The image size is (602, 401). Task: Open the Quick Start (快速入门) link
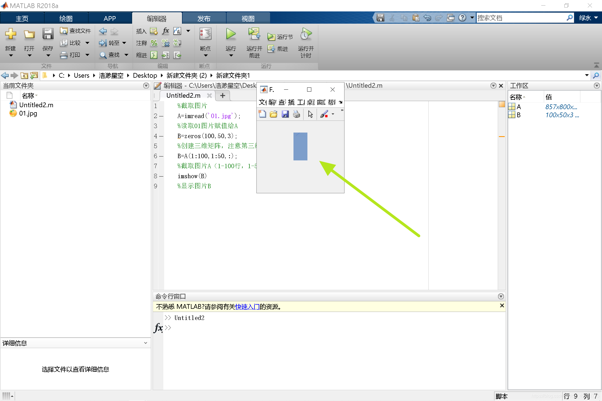pos(247,307)
